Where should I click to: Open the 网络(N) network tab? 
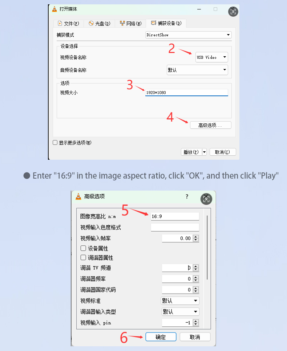131,24
